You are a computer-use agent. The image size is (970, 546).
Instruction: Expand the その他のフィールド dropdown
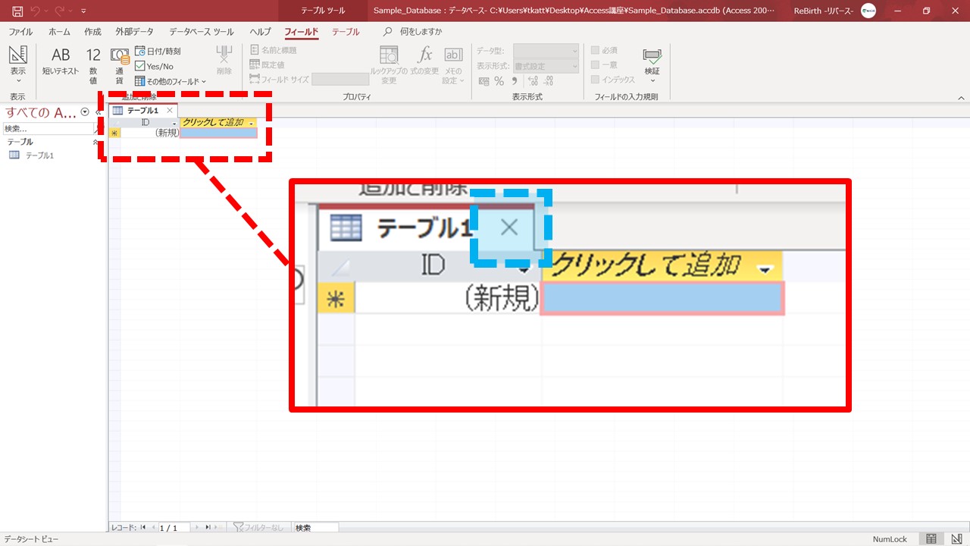(171, 81)
